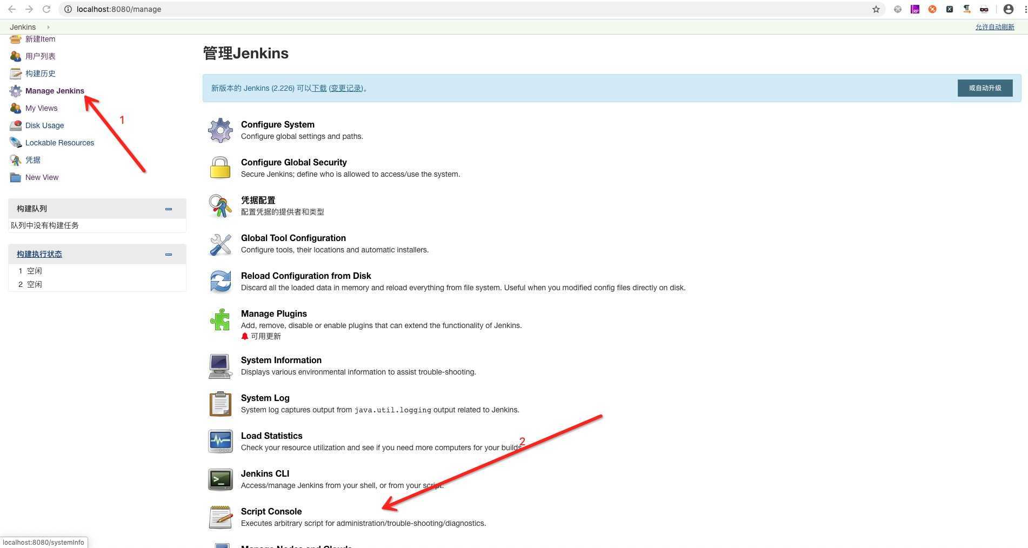Click the Manage Jenkins gear icon in sidebar
This screenshot has height=548, width=1028.
click(16, 91)
